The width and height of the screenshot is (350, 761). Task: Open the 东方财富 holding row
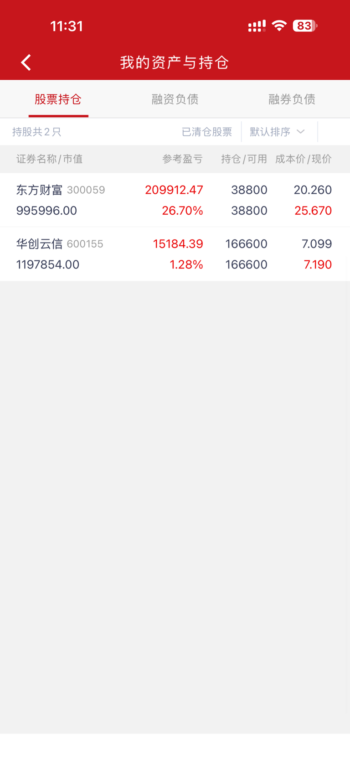[175, 200]
